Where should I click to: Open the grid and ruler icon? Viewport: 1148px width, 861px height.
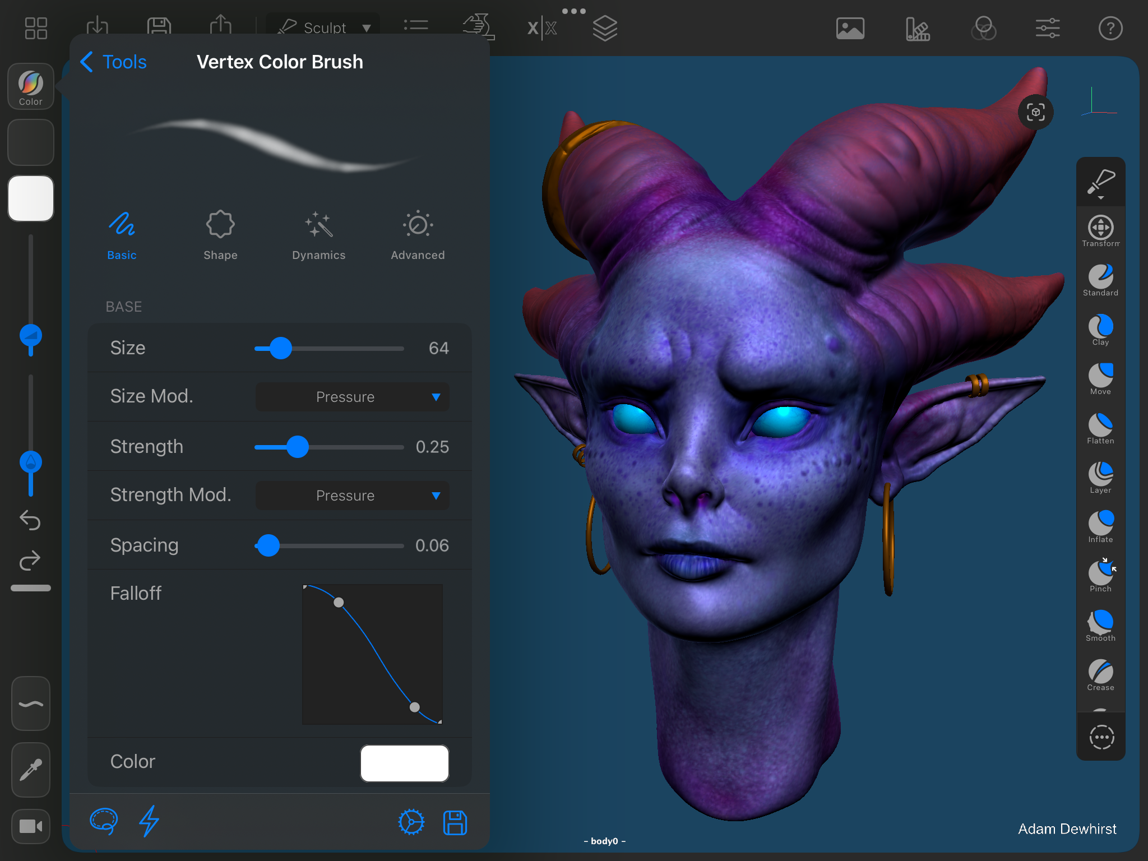pyautogui.click(x=918, y=29)
